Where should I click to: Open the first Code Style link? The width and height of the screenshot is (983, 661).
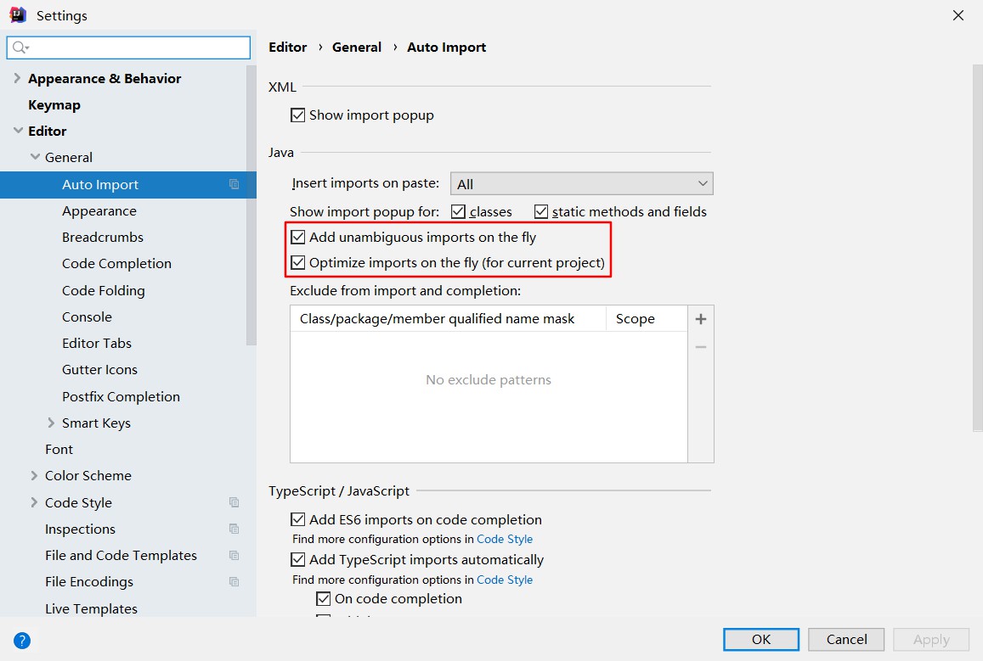505,539
